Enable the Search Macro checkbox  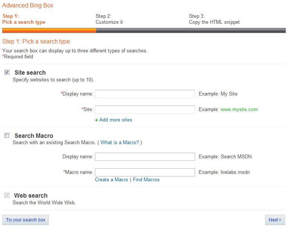coord(7,136)
